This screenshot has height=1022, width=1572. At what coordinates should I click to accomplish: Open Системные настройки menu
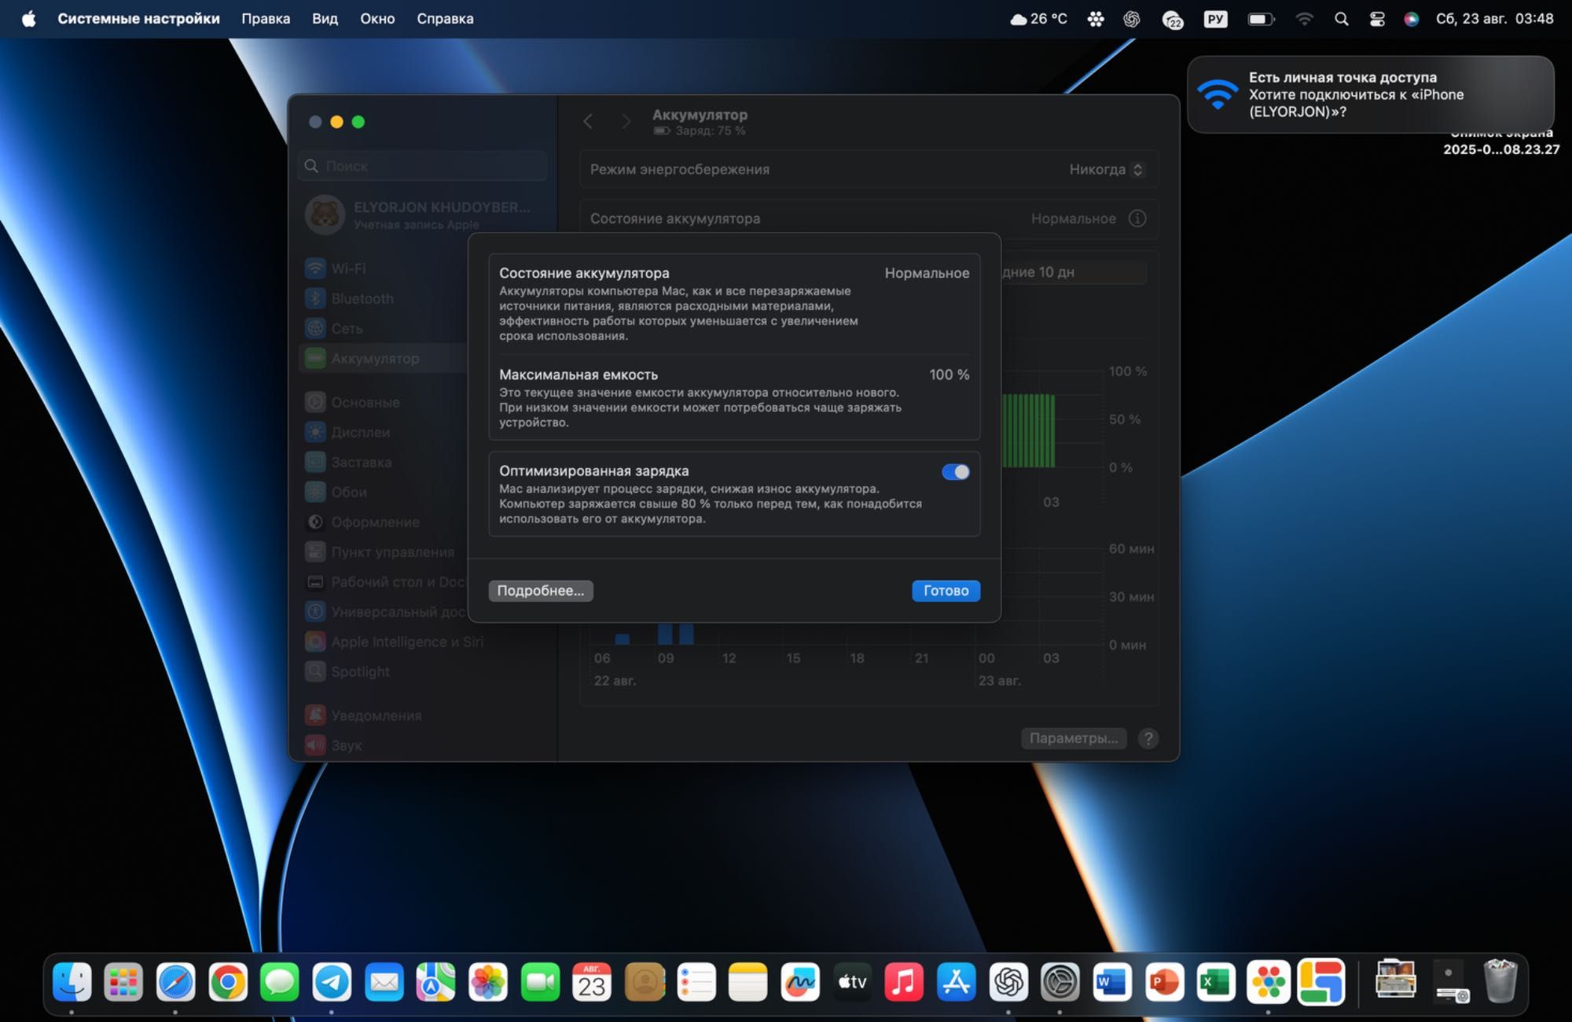138,19
